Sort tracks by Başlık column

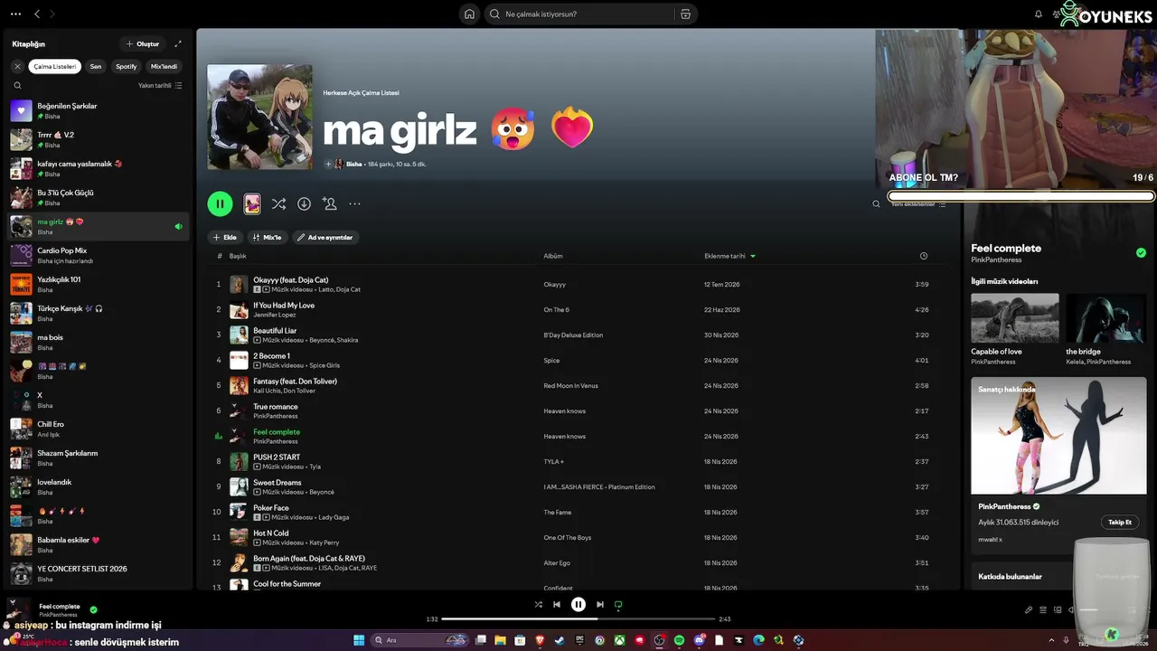click(x=238, y=256)
